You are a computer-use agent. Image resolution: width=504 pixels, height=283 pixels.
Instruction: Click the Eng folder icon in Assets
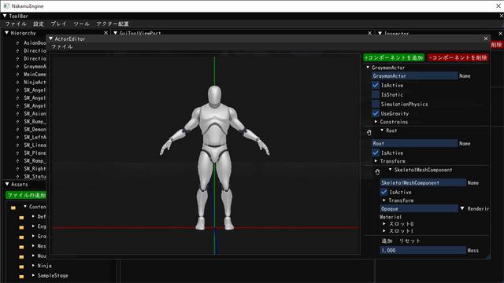[x=21, y=227]
